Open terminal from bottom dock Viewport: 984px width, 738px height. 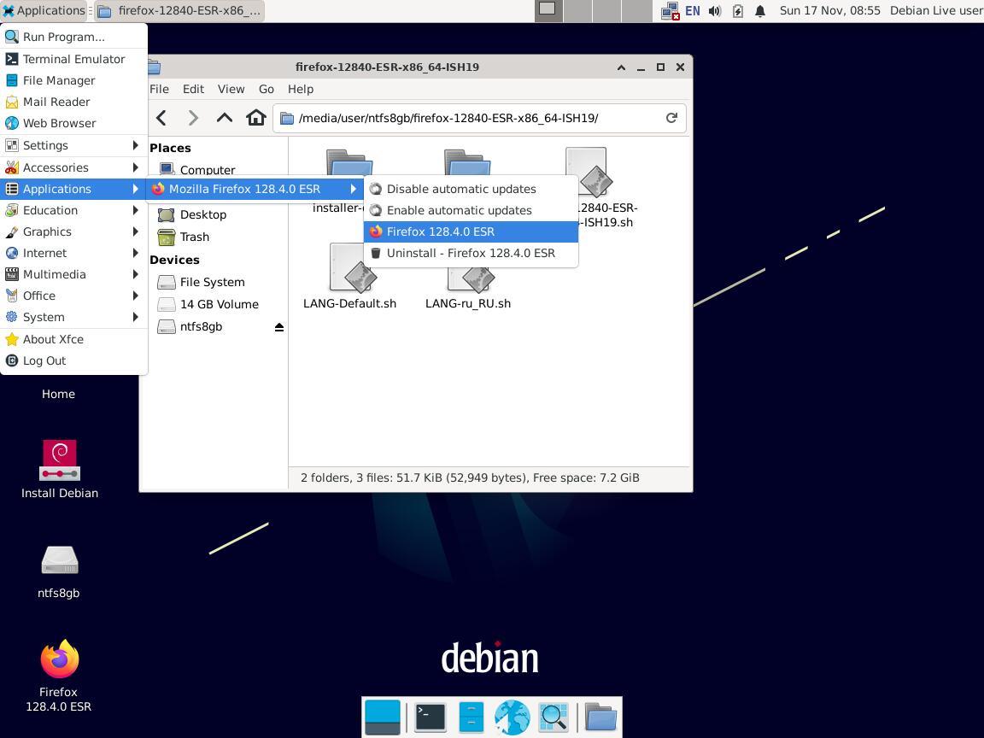[430, 717]
